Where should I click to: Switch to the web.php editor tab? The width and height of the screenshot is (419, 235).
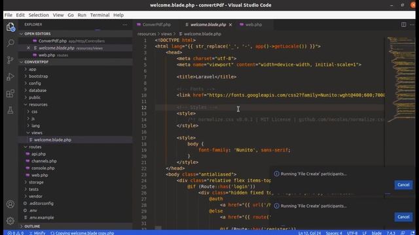(x=253, y=25)
